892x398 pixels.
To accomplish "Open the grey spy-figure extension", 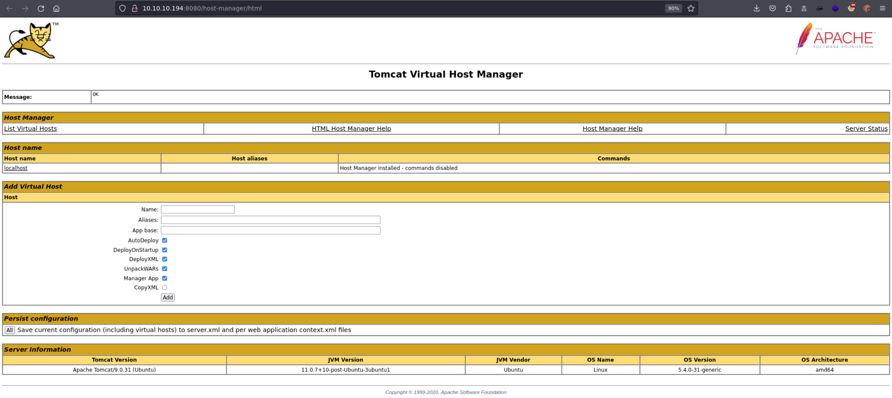I will tap(804, 8).
